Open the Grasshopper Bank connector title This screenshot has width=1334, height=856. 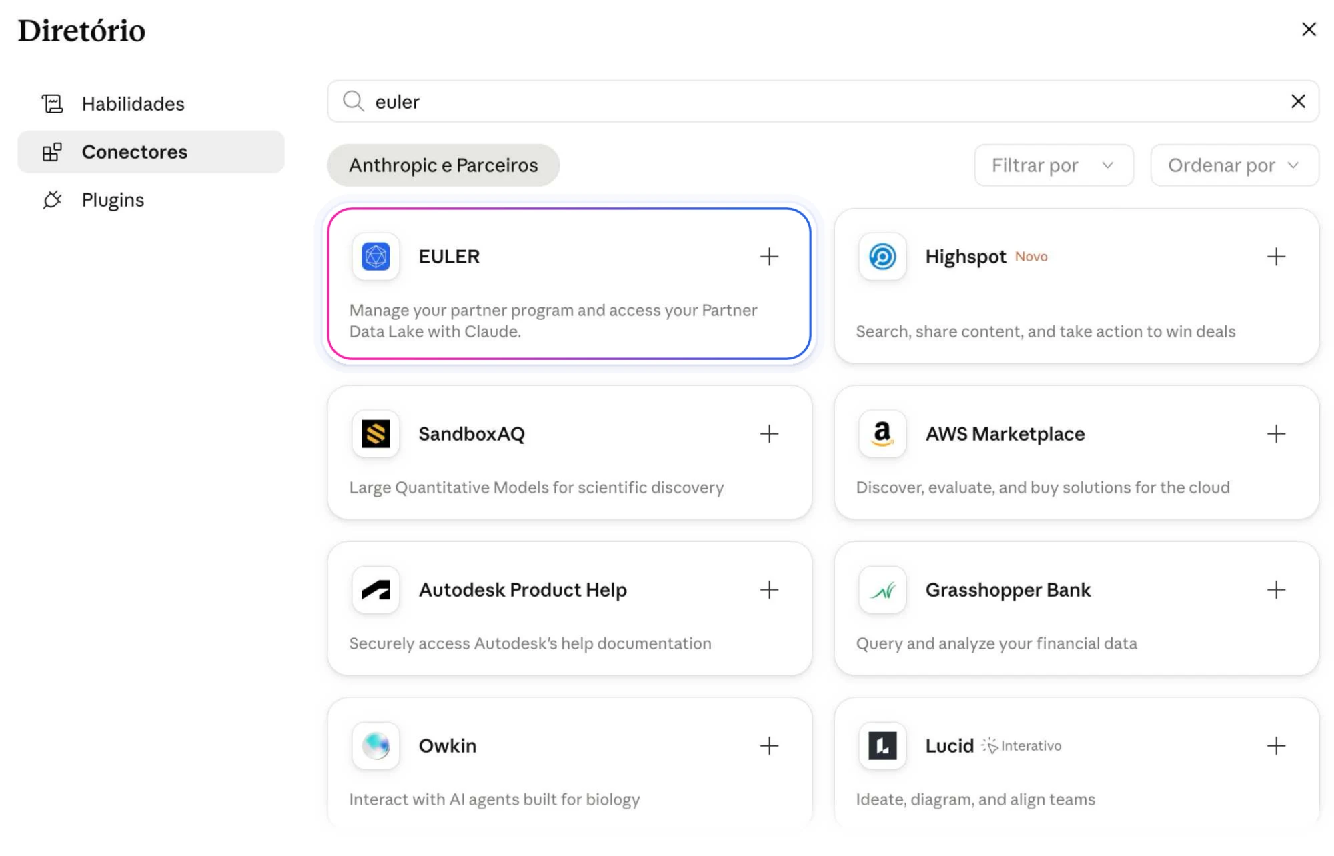point(1008,590)
